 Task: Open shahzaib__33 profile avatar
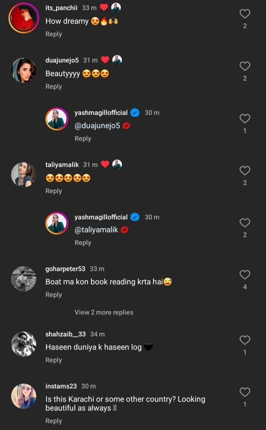click(x=24, y=344)
